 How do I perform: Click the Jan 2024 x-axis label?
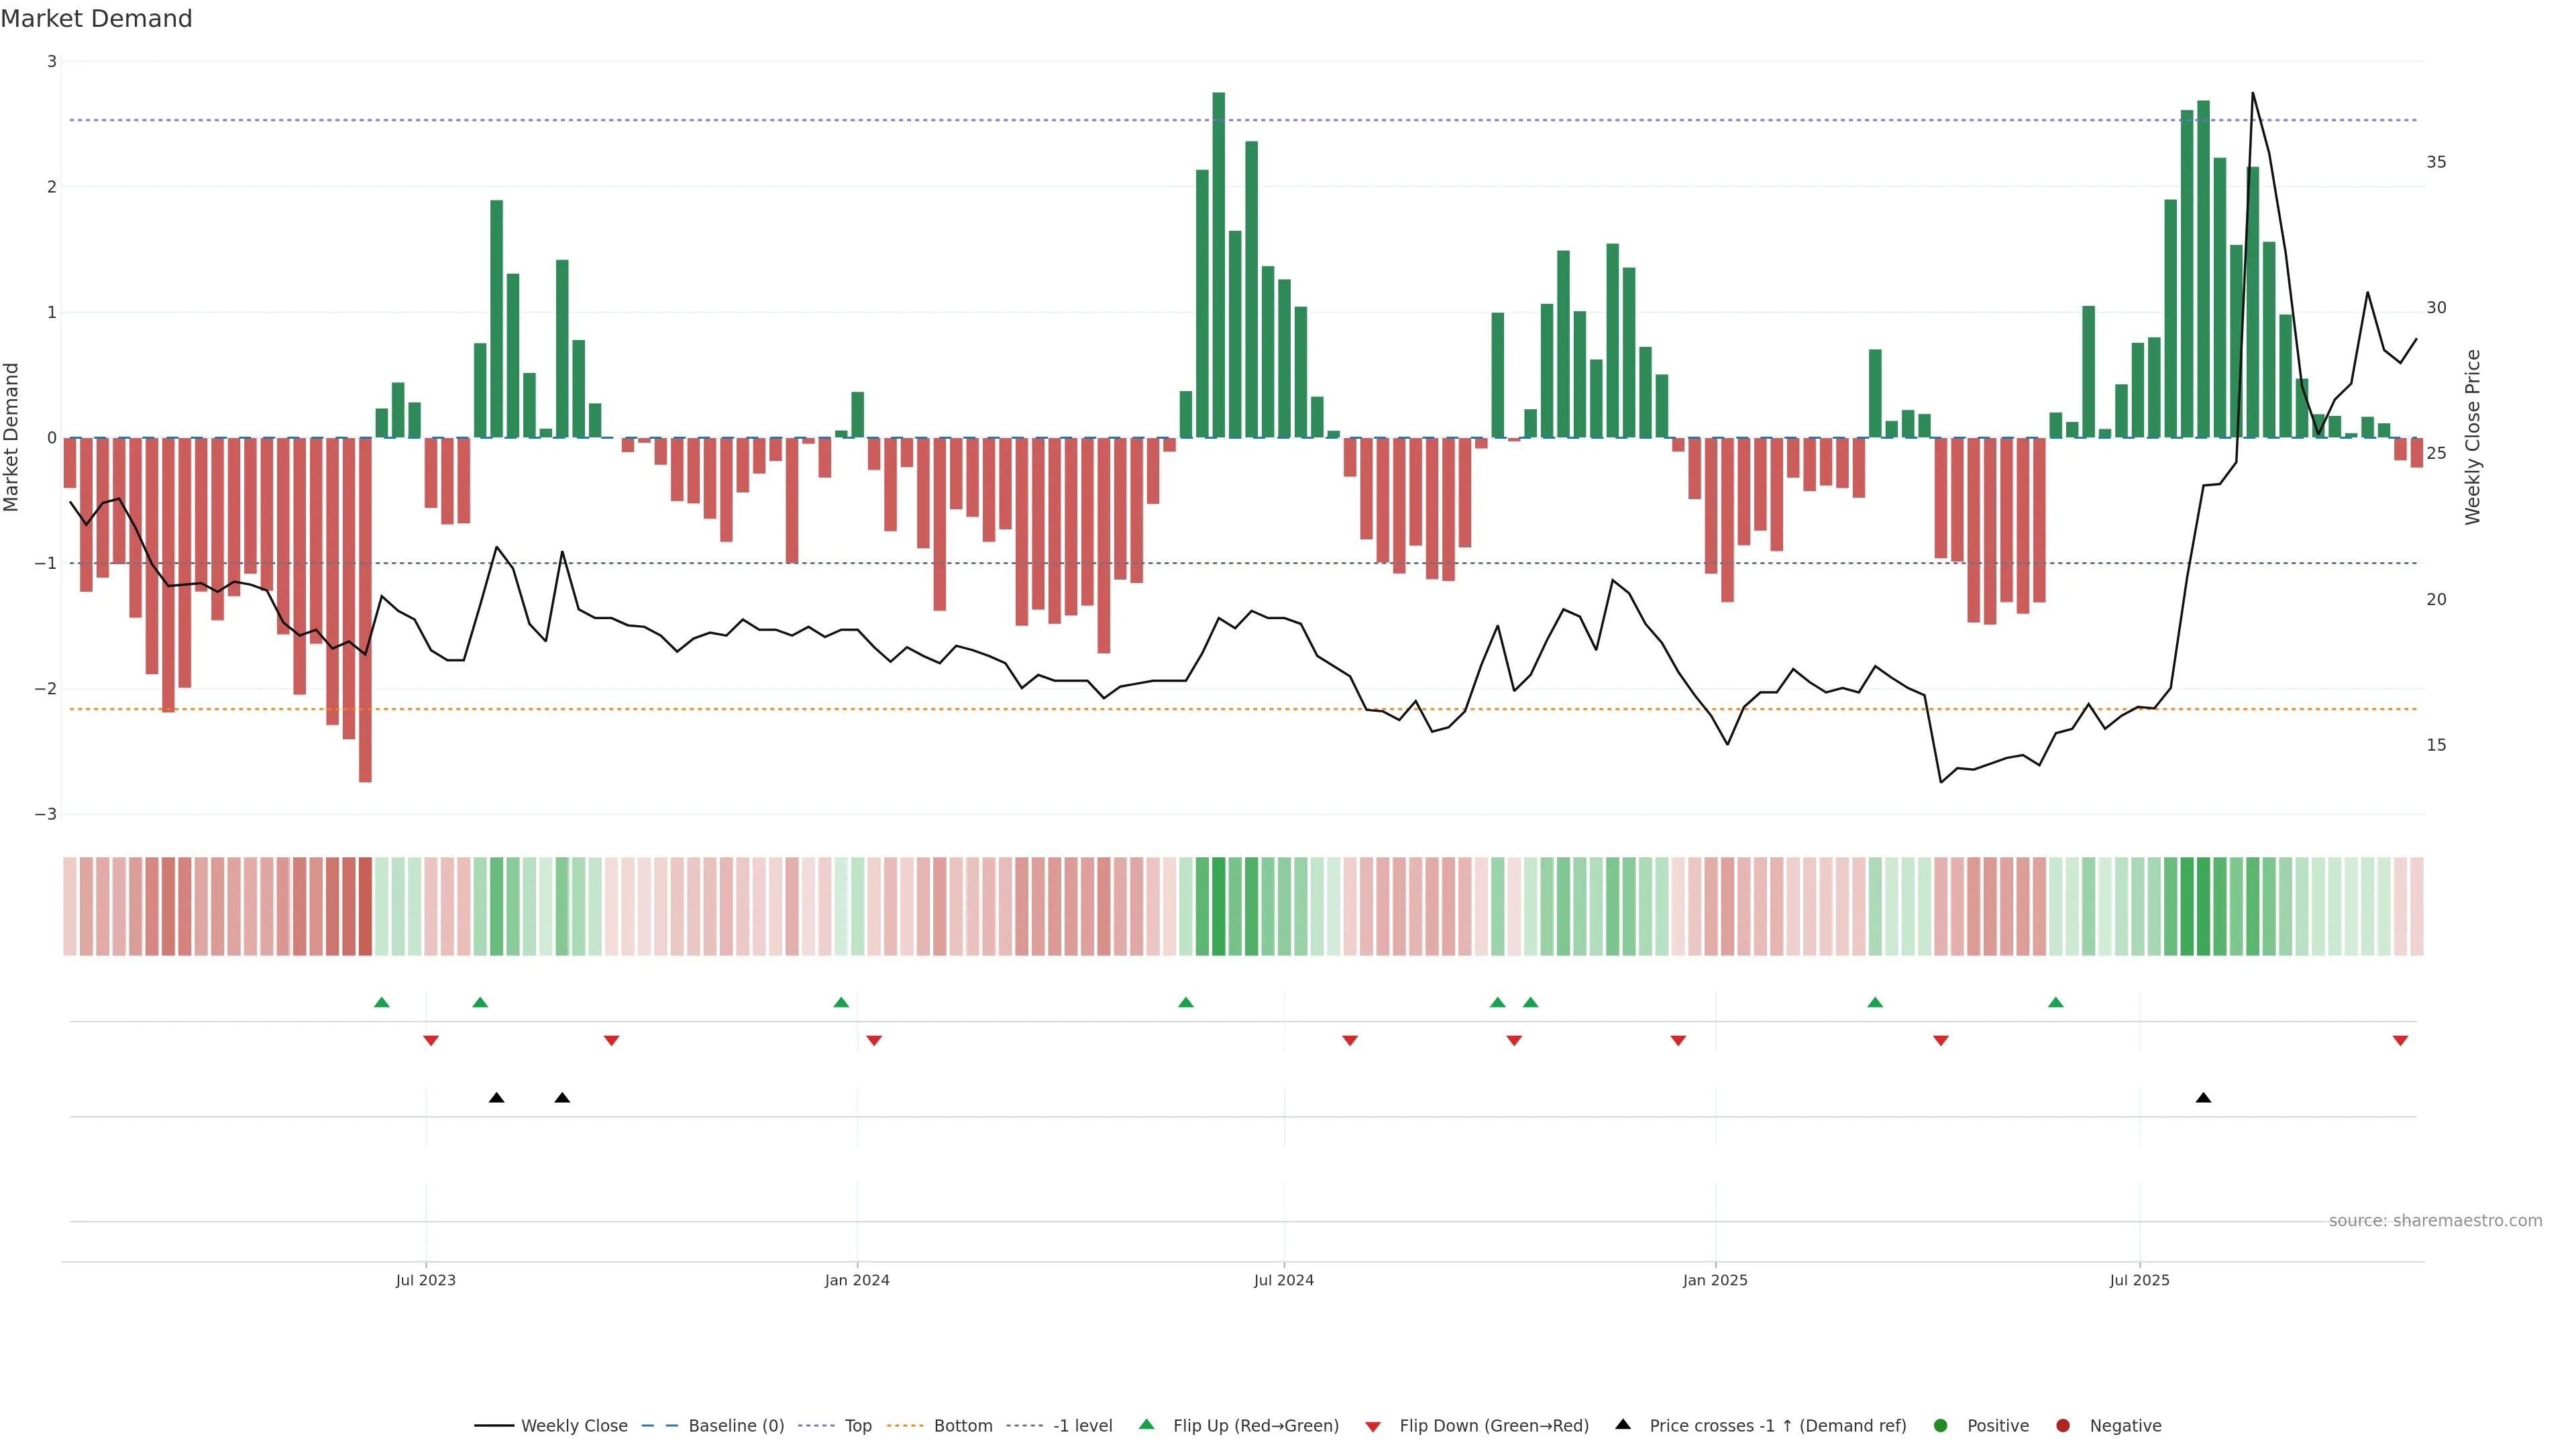point(857,1280)
